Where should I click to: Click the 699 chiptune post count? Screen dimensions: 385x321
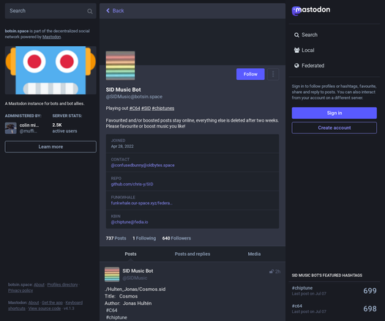click(370, 291)
